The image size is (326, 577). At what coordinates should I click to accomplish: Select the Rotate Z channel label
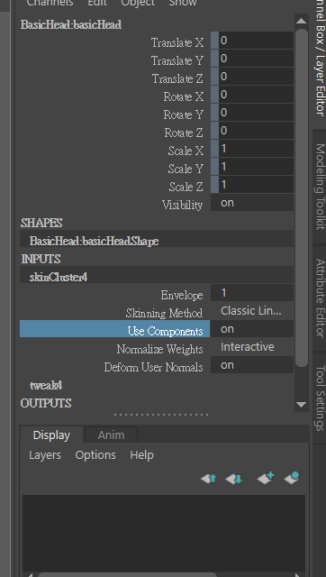pyautogui.click(x=184, y=133)
